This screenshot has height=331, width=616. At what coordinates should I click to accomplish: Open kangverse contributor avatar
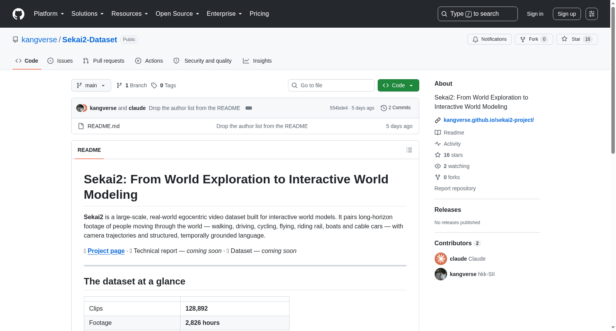pos(441,274)
